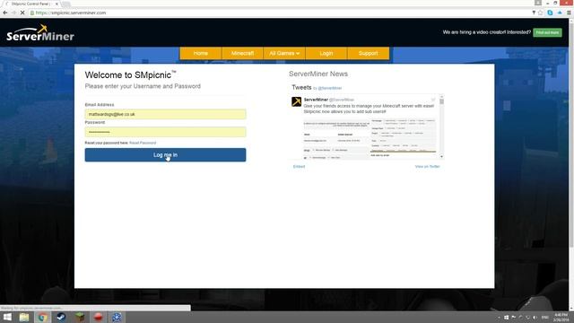Viewport: 574px width, 323px height.
Task: Click the Chrome taskbar icon
Action: pyautogui.click(x=42, y=317)
